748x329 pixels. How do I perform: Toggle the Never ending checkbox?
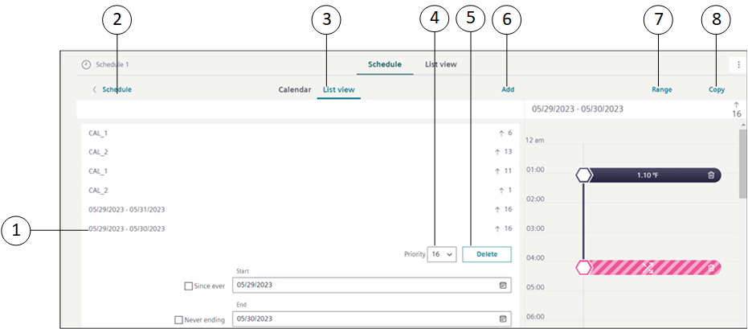coord(179,319)
